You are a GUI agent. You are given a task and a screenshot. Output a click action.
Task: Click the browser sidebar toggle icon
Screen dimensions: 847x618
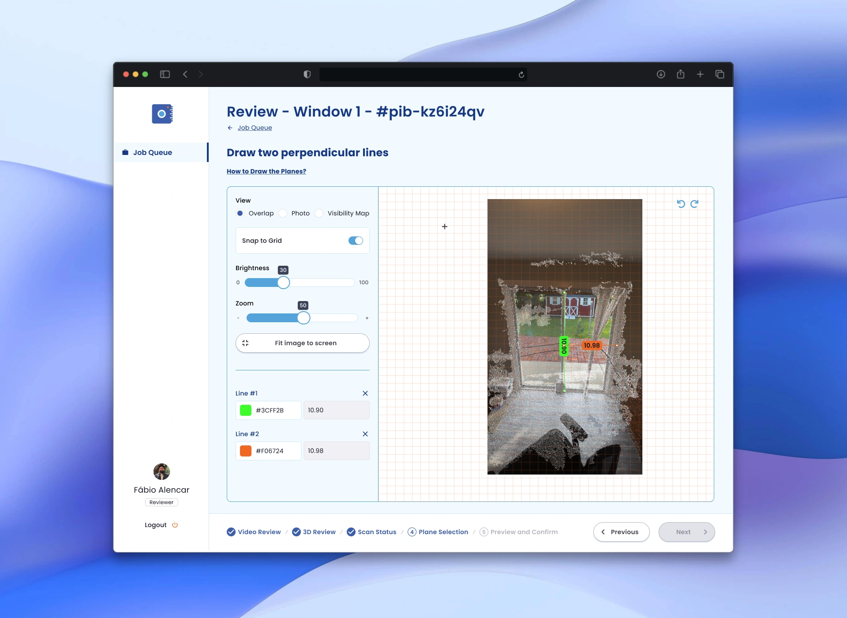tap(165, 74)
